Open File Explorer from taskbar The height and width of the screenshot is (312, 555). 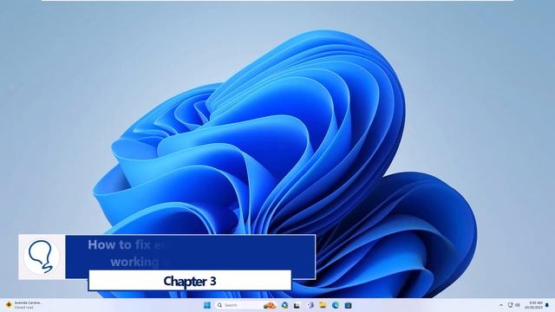tap(323, 305)
